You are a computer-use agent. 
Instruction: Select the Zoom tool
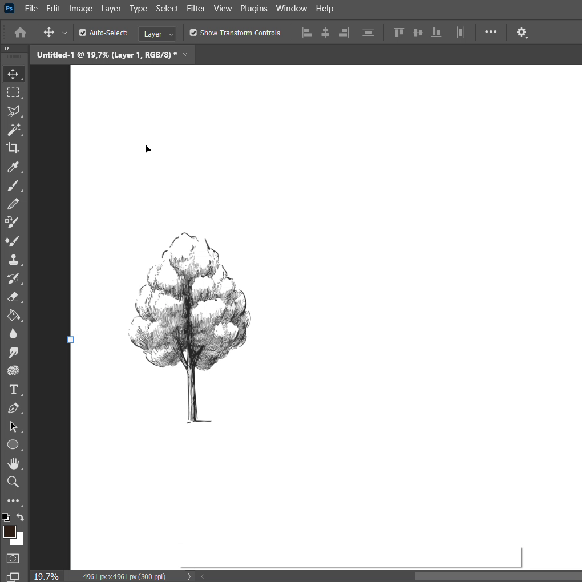[13, 482]
